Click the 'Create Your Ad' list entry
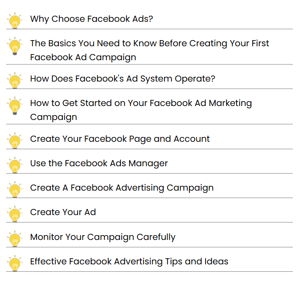 coord(63,212)
